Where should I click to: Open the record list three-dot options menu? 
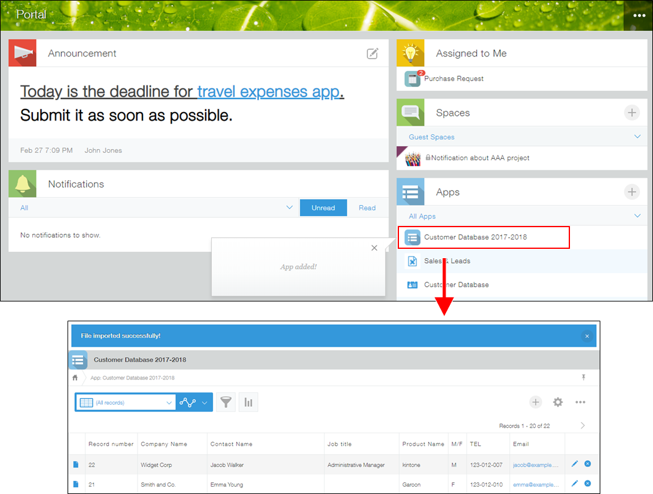coord(581,402)
